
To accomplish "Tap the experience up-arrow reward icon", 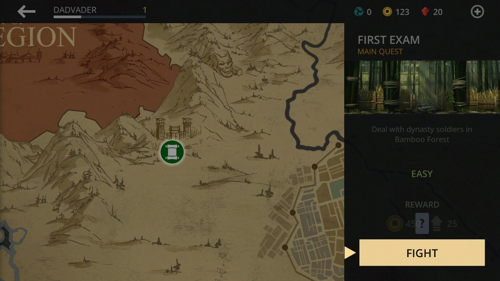I will [436, 224].
